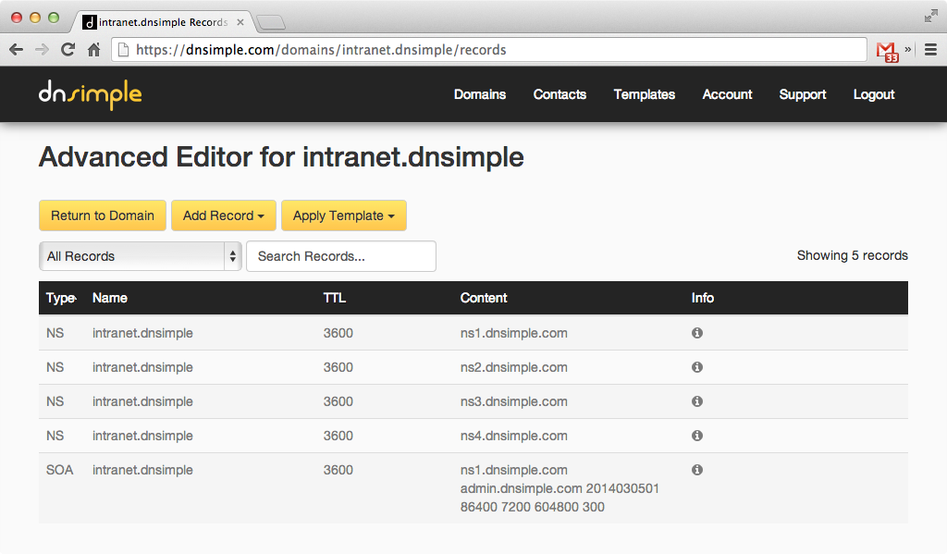Open the Account menu item
947x554 pixels.
pos(727,94)
